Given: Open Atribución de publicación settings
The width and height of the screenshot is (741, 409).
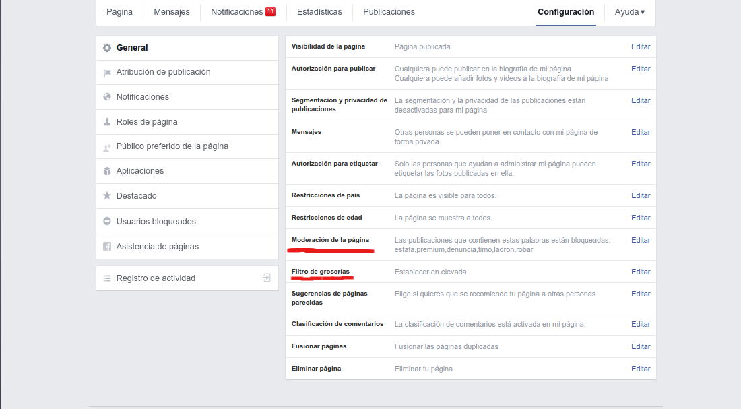Looking at the screenshot, I should [187, 72].
